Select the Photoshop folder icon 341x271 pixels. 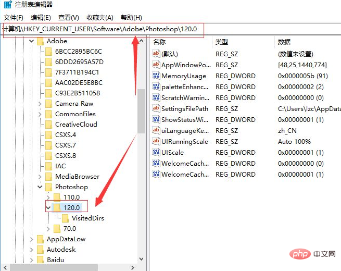coord(48,187)
